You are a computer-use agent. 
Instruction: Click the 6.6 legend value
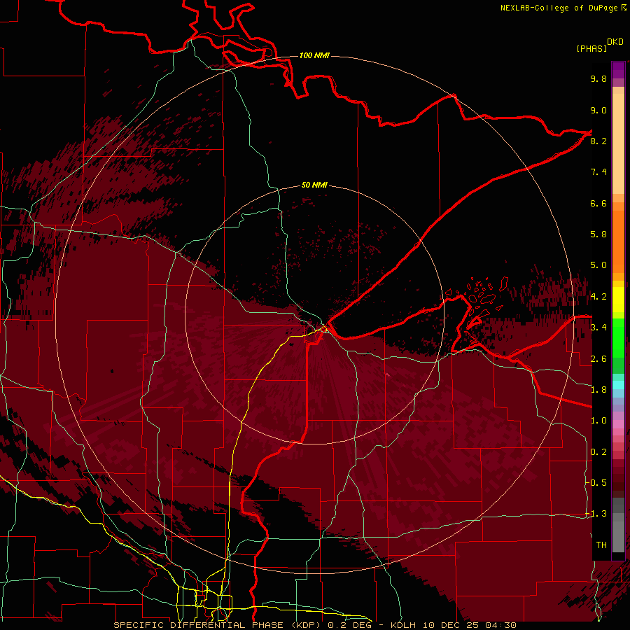click(598, 203)
